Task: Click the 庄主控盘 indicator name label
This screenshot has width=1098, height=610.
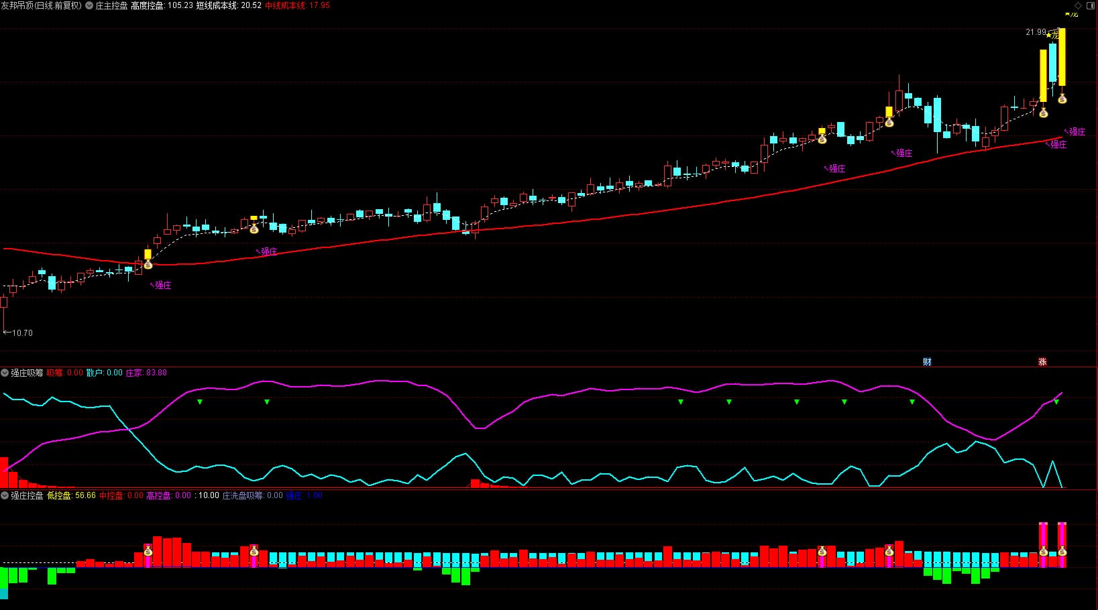Action: tap(111, 5)
